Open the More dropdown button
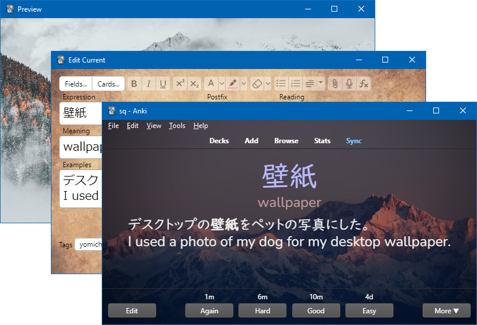Screen dimensions: 477x325 [x=446, y=310]
